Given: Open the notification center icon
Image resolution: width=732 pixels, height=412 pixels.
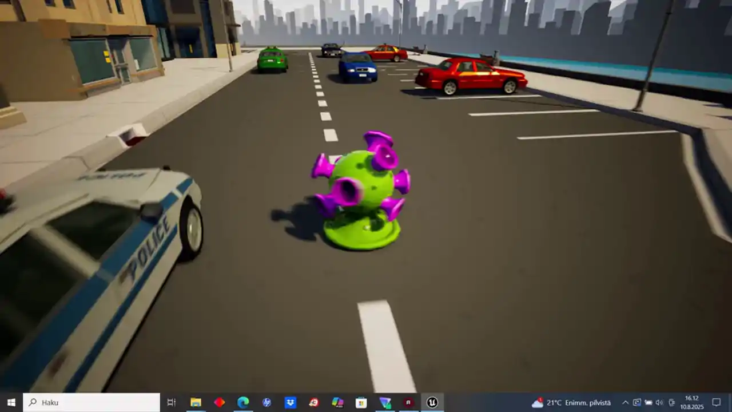Looking at the screenshot, I should tap(716, 402).
